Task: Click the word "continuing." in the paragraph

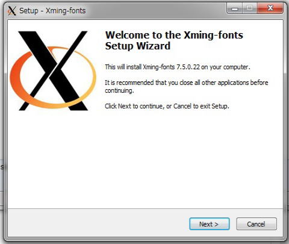Action: 119,90
